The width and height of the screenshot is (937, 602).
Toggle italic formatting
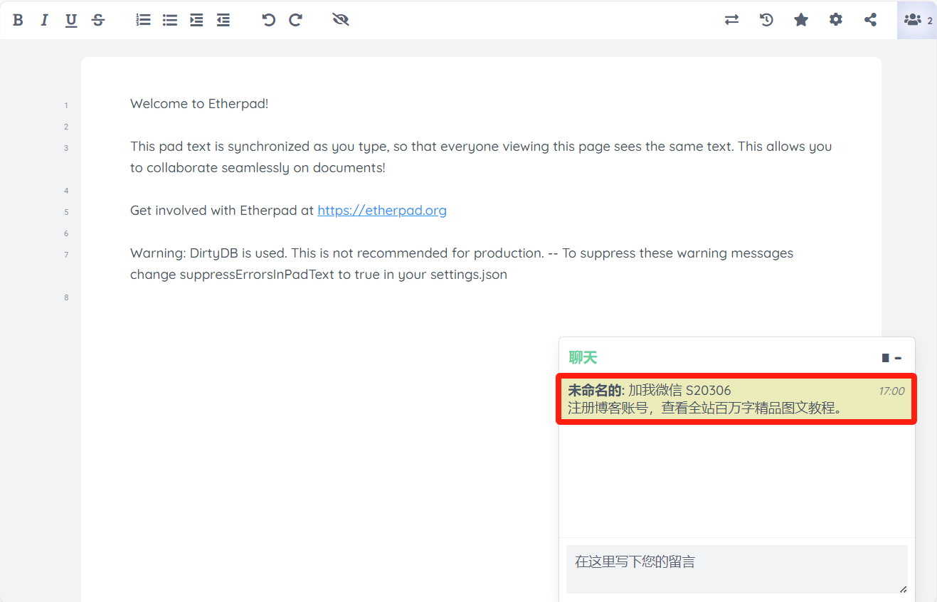point(44,20)
